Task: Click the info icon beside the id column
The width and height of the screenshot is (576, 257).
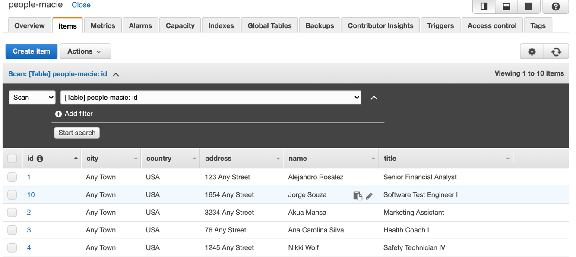Action: [x=40, y=158]
